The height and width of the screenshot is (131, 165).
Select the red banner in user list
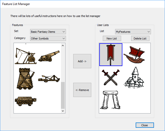[x=111, y=55]
